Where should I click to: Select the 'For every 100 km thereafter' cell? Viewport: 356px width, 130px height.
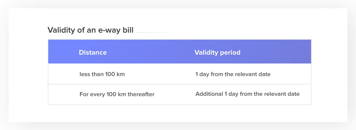[117, 94]
